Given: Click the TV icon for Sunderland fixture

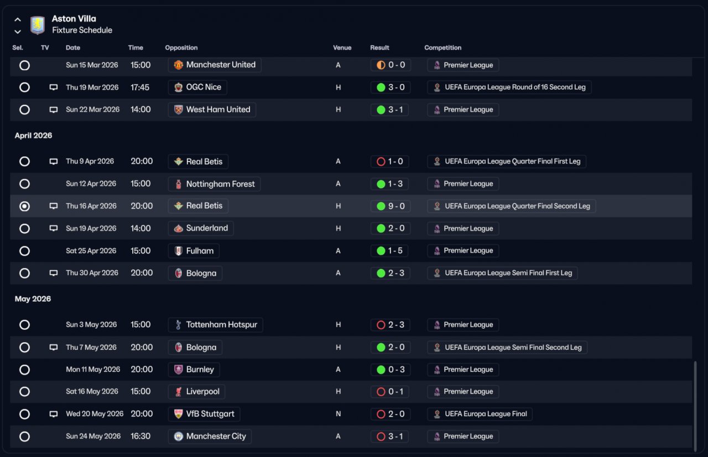Looking at the screenshot, I should tap(54, 228).
